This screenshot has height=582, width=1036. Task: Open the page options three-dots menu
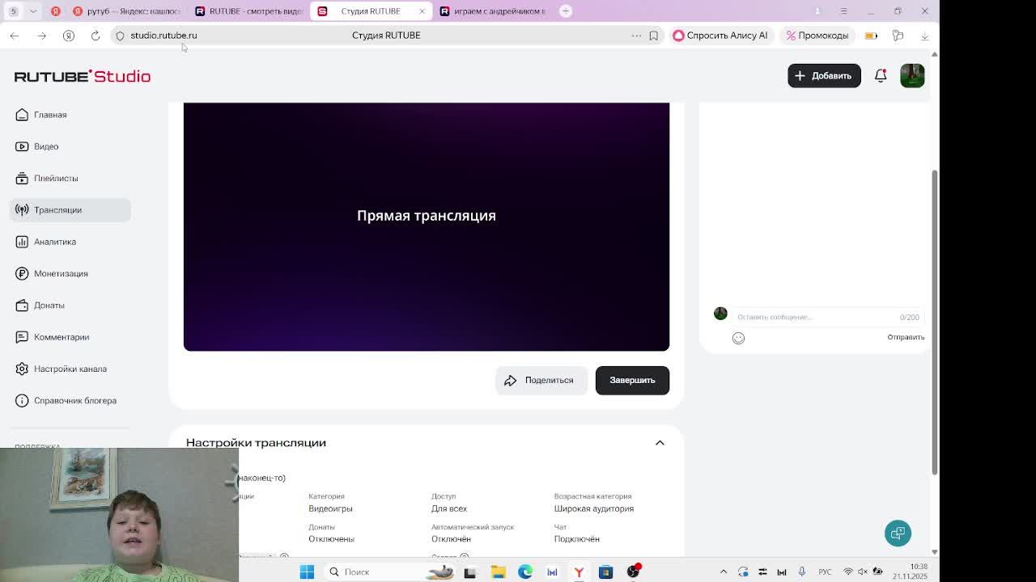pos(636,36)
